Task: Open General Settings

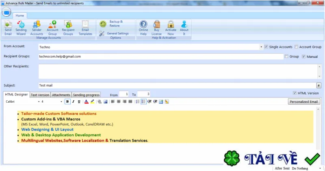Action: point(114,34)
